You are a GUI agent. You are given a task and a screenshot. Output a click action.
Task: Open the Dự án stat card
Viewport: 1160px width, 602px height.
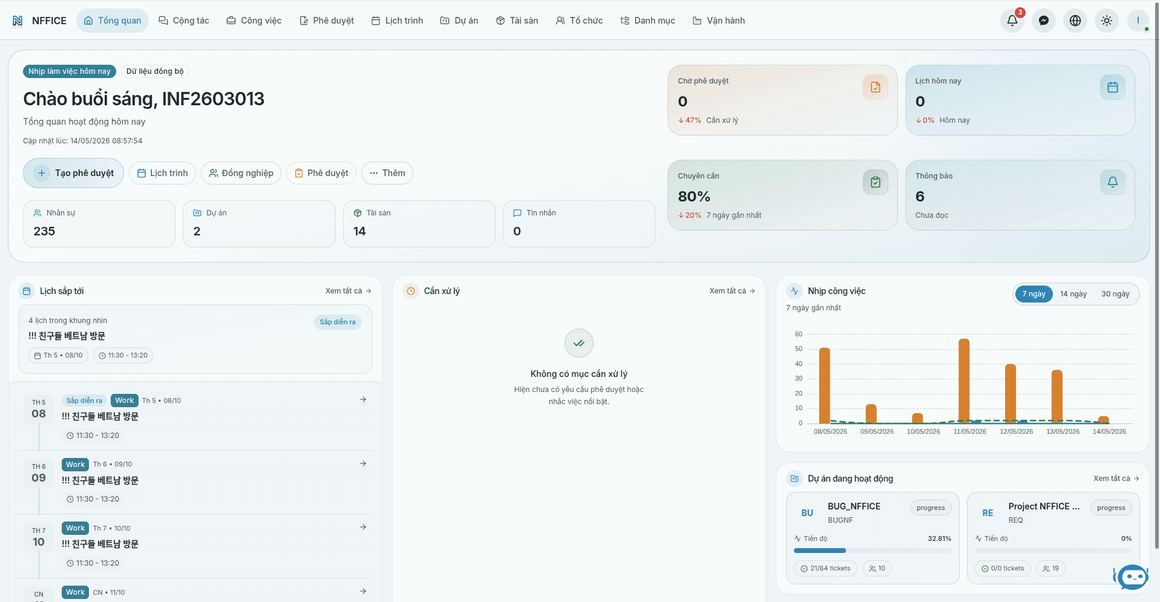click(x=259, y=224)
